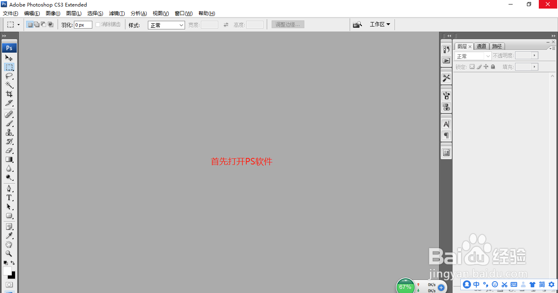The height and width of the screenshot is (293, 558).
Task: Open the Layer Comps panel icon
Action: (x=446, y=153)
